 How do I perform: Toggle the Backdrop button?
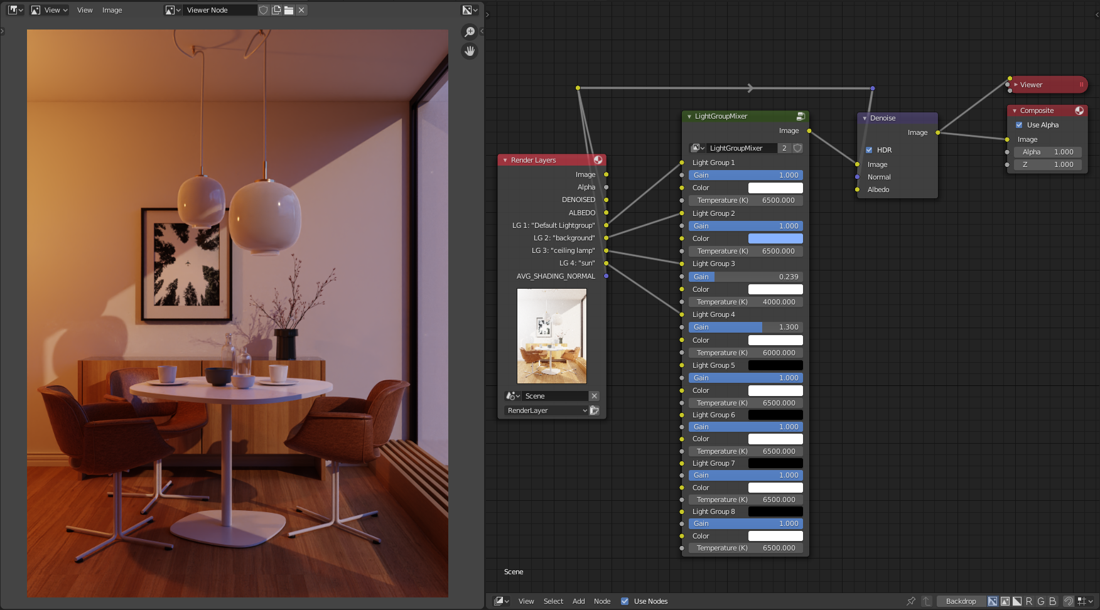tap(961, 601)
